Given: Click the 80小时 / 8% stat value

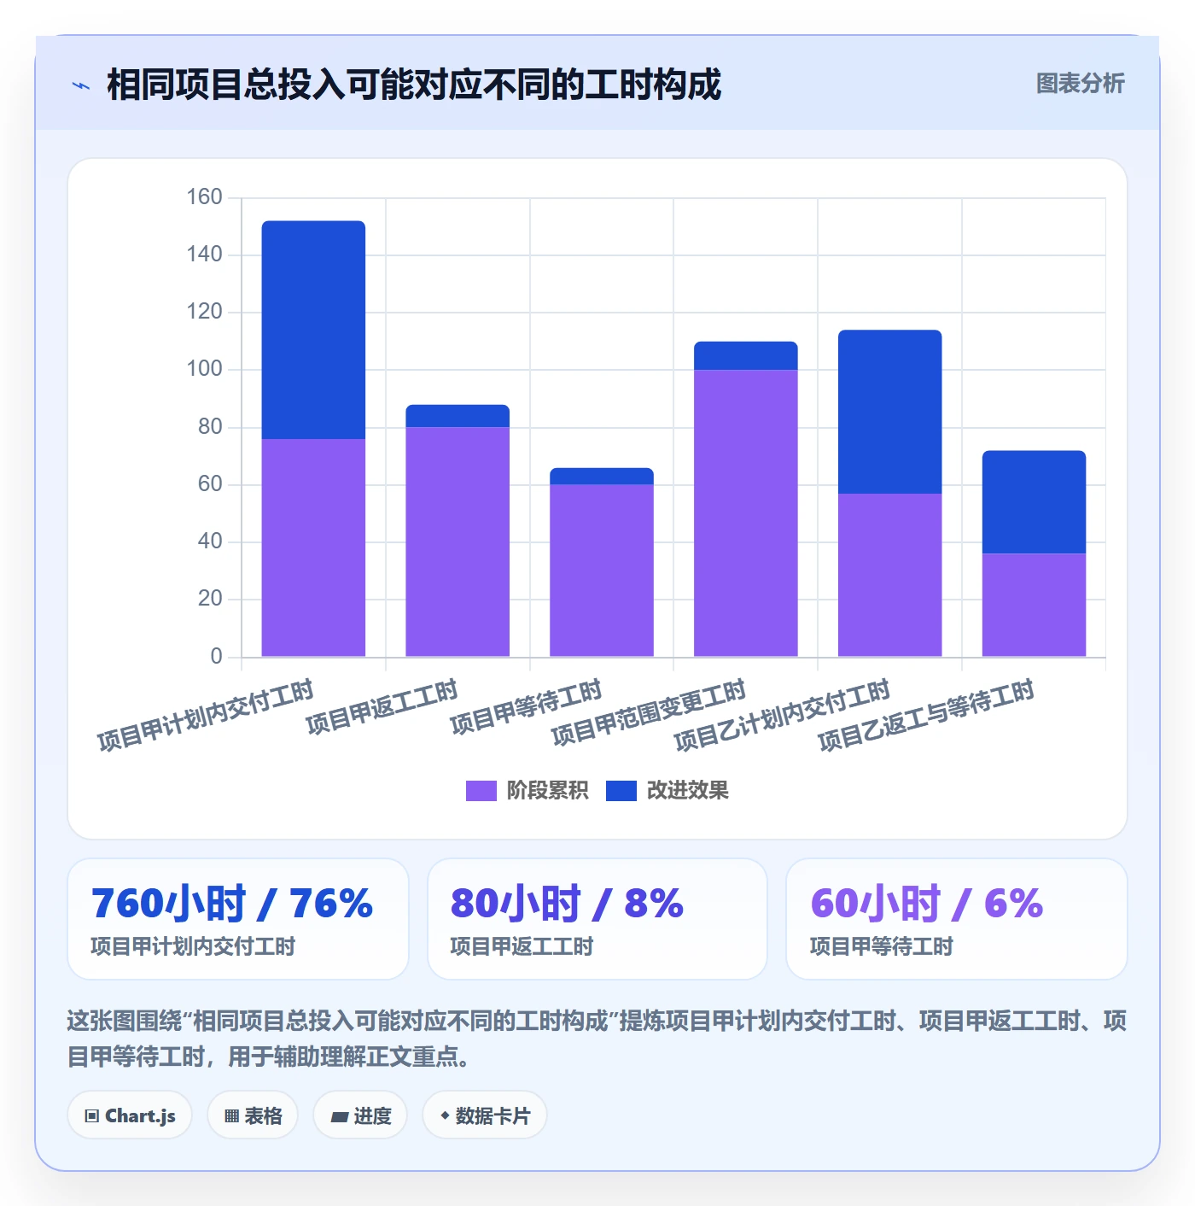Looking at the screenshot, I should click(x=567, y=904).
